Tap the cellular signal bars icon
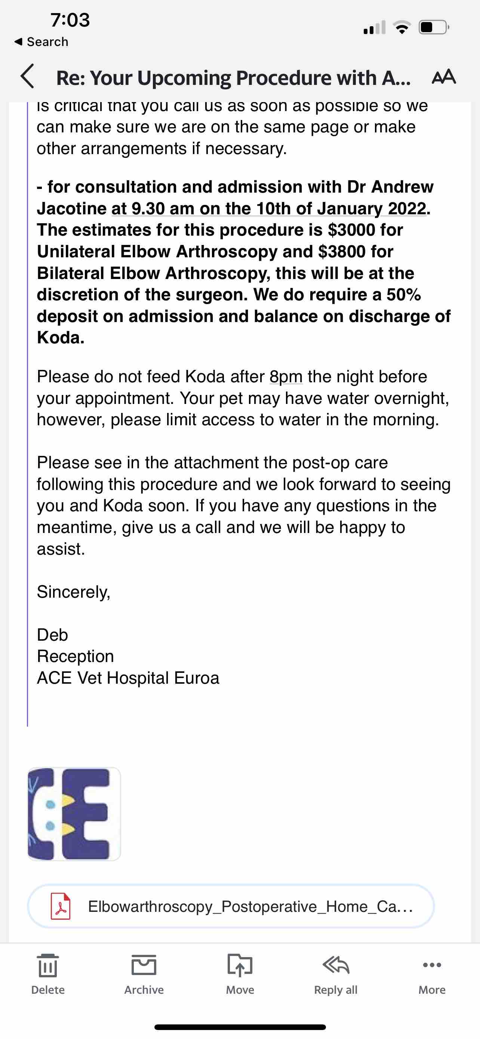480x1039 pixels. tap(375, 27)
